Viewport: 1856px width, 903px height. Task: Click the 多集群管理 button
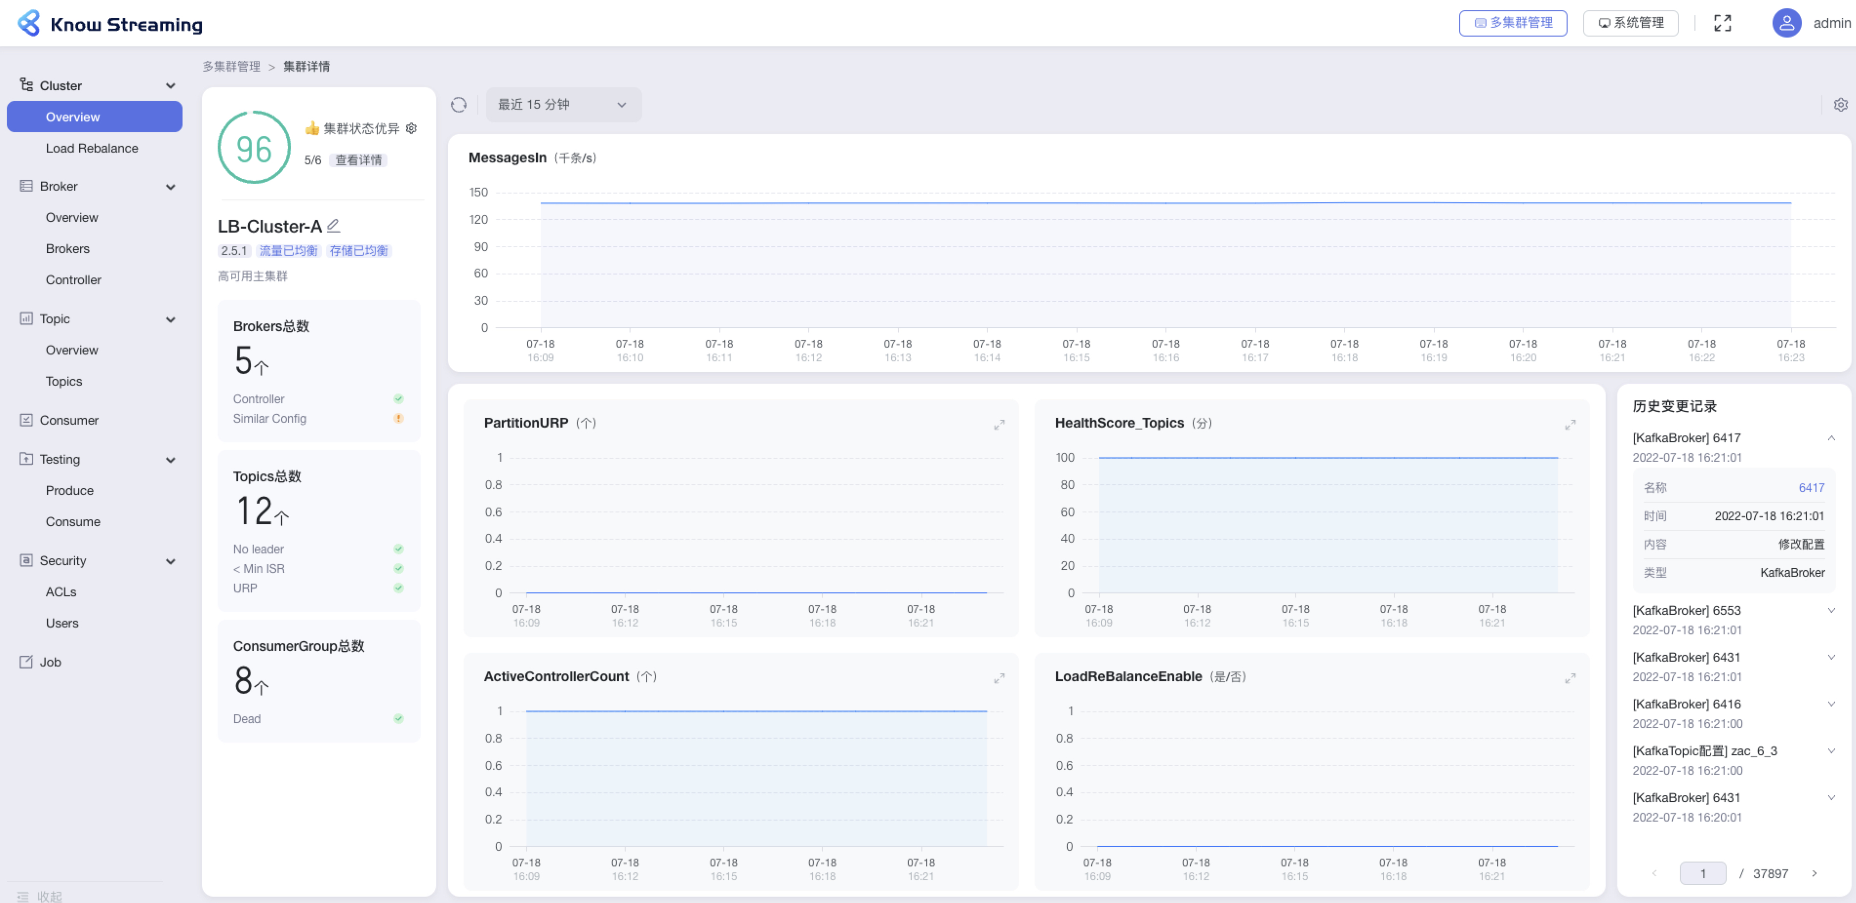[x=1512, y=23]
